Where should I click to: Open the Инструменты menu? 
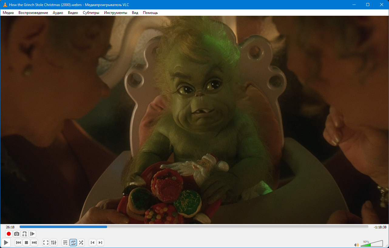(x=116, y=13)
